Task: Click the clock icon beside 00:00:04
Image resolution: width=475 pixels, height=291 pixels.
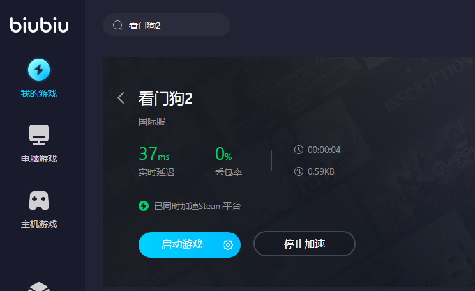Action: (x=299, y=150)
